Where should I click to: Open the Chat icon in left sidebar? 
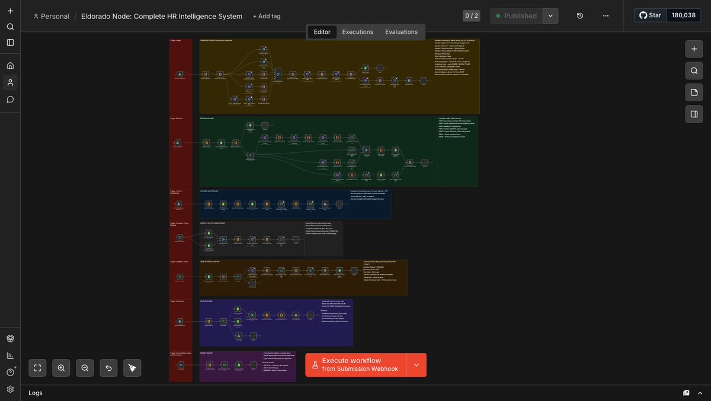click(x=10, y=100)
